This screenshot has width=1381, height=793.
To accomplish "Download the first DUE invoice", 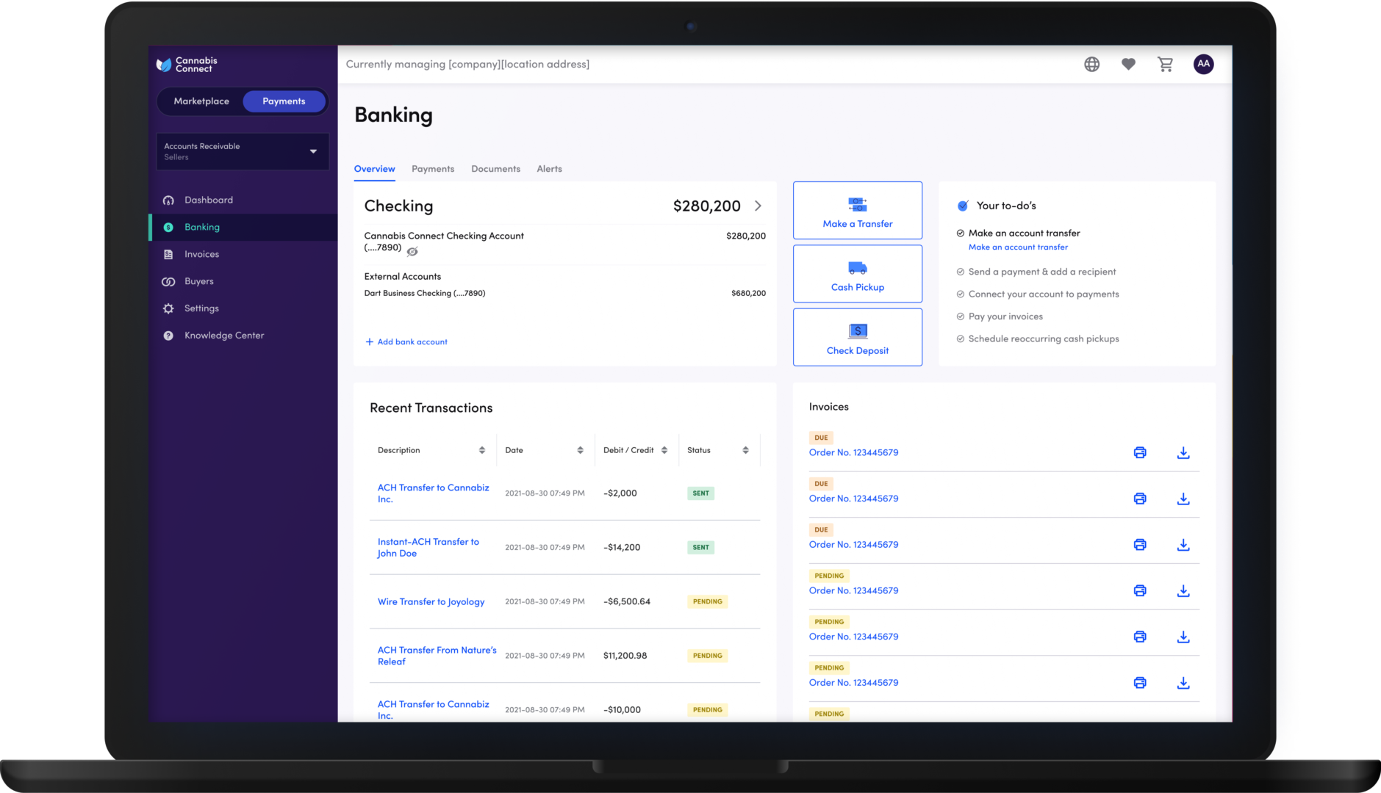I will point(1183,452).
